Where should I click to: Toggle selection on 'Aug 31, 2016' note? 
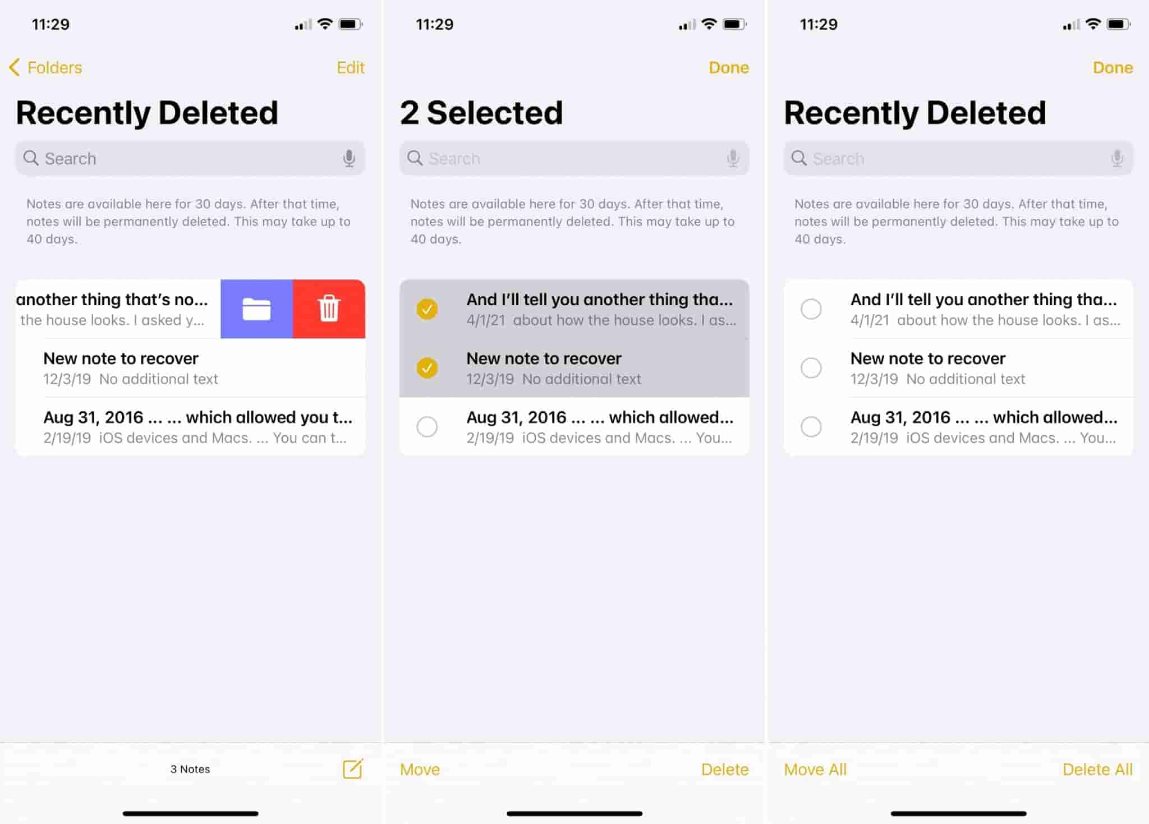[426, 426]
